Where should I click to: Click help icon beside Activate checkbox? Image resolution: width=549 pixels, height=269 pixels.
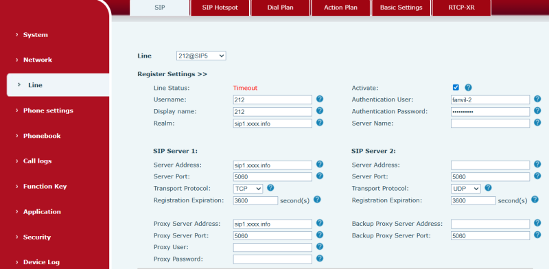[x=468, y=88]
